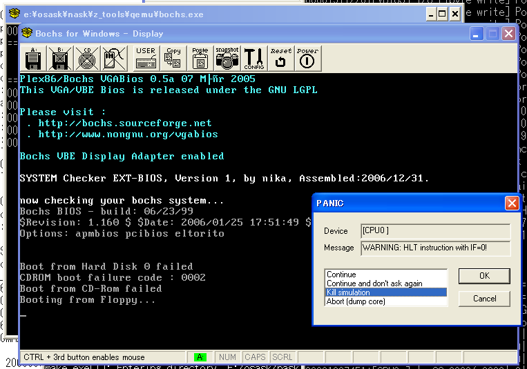Minimize the Bochs for Windows Display window
This screenshot has width=527, height=369.
[477, 34]
